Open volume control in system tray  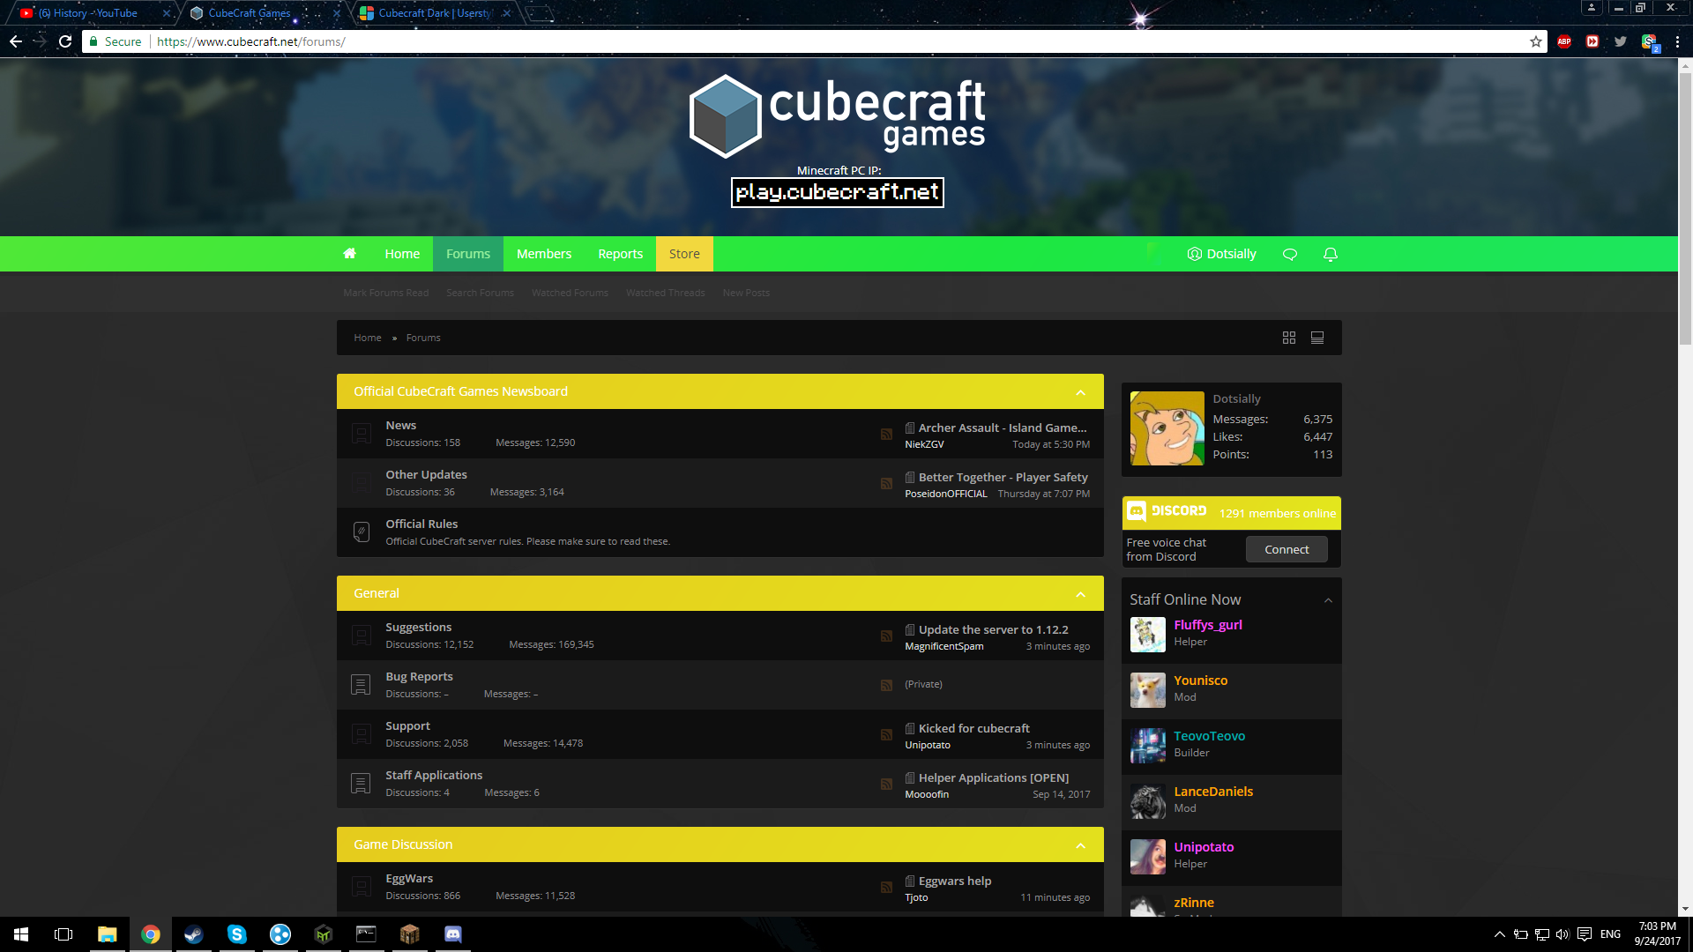pyautogui.click(x=1562, y=934)
